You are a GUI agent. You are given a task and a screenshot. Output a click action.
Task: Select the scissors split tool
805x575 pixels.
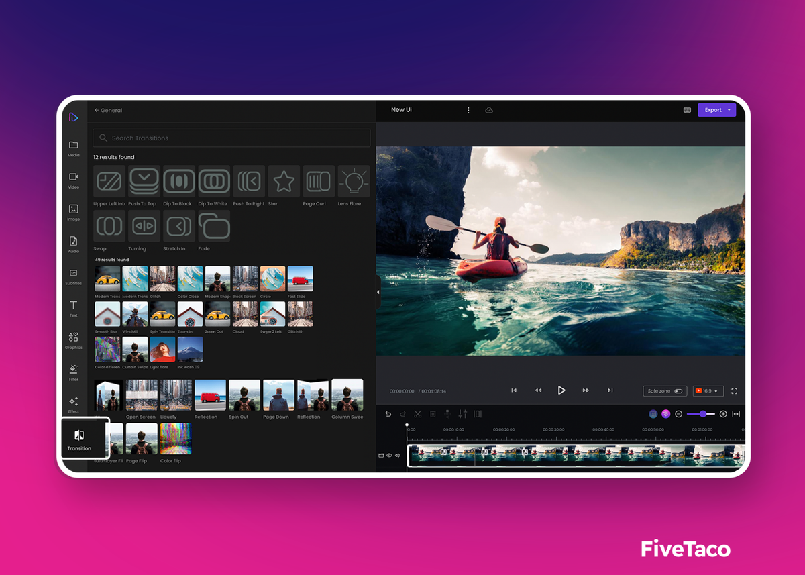pos(417,414)
